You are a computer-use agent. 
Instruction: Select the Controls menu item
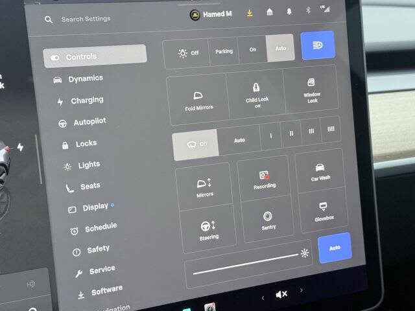95,56
